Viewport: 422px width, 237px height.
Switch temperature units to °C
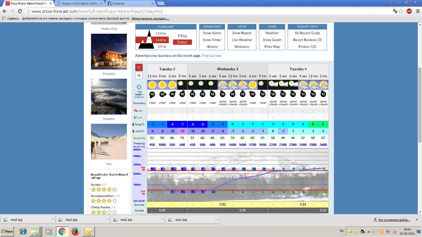point(139,67)
